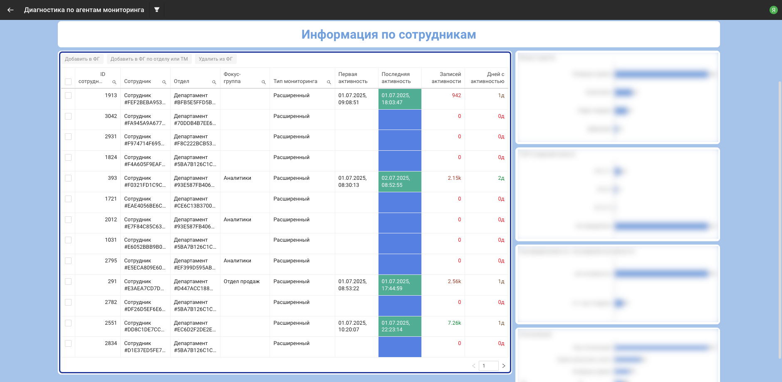The height and width of the screenshot is (382, 782).
Task: Check the box for employee 1913
Action: pyautogui.click(x=68, y=95)
